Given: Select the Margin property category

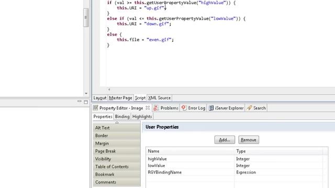Looking at the screenshot, I should (117, 143).
